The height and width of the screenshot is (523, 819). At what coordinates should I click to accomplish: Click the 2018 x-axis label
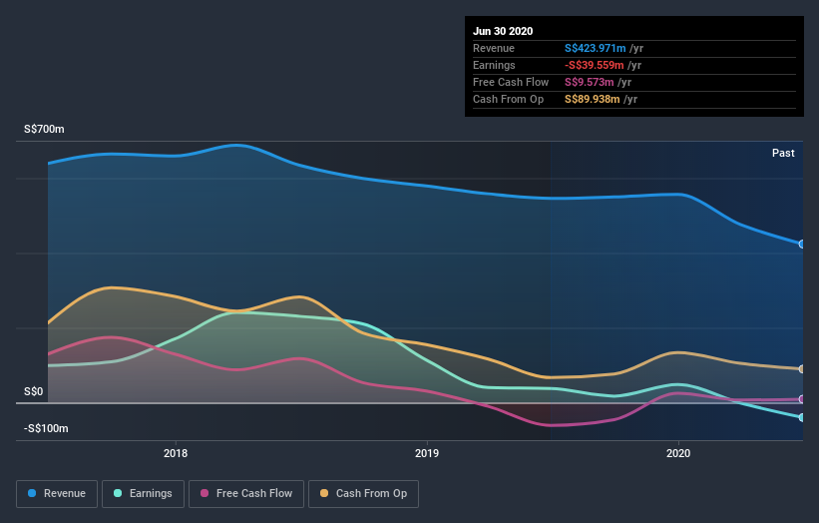coord(176,453)
